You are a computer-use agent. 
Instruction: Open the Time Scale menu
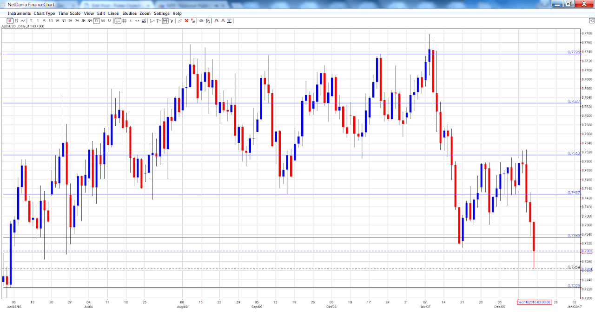coord(69,13)
